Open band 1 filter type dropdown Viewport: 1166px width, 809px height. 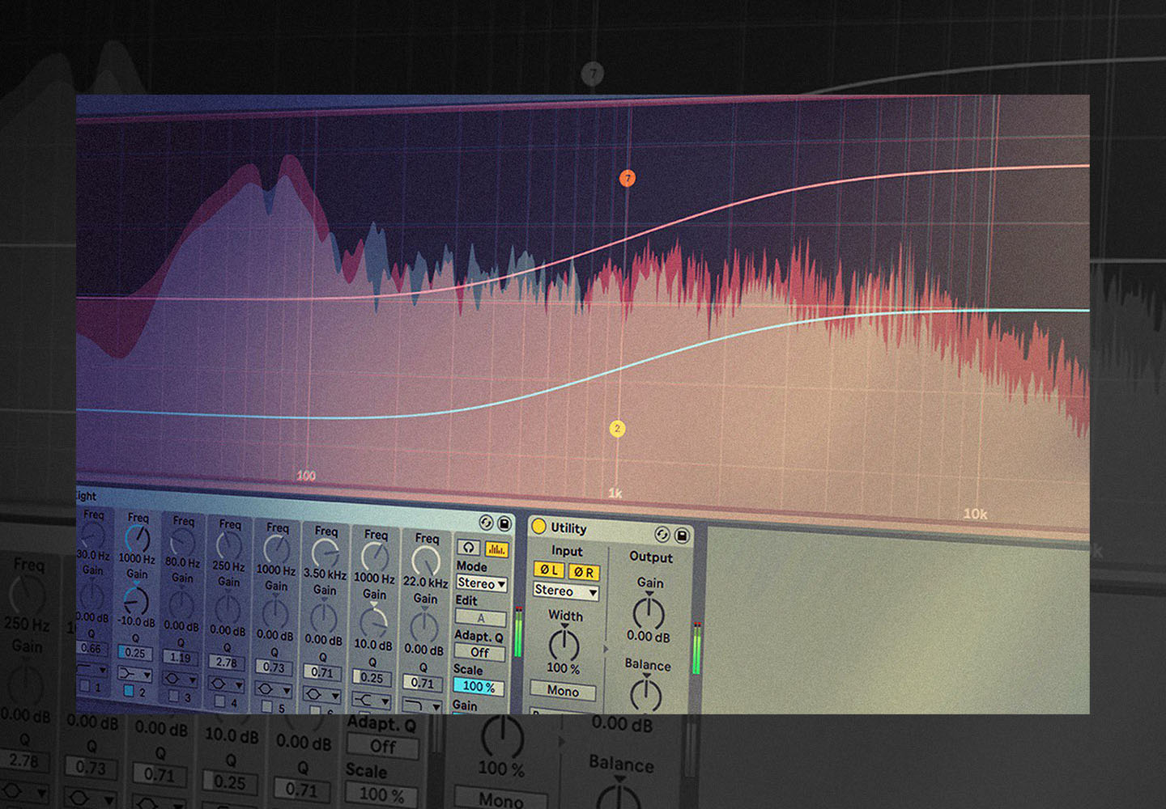(x=91, y=670)
